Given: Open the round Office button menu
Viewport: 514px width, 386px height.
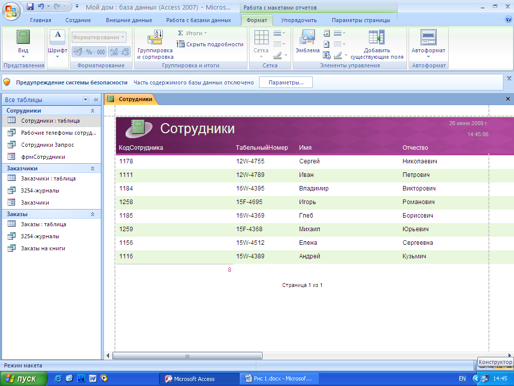Looking at the screenshot, I should tap(11, 11).
